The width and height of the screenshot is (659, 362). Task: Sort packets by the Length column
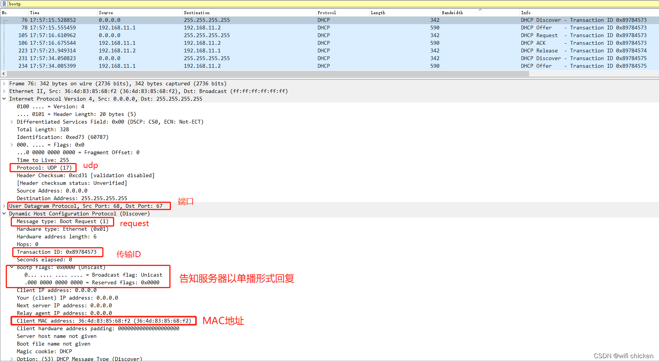405,13
